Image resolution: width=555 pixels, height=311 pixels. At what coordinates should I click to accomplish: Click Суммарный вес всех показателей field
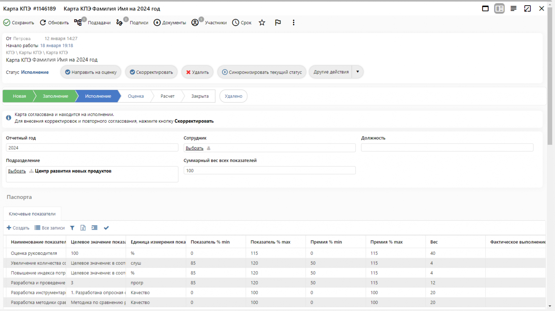click(x=270, y=171)
